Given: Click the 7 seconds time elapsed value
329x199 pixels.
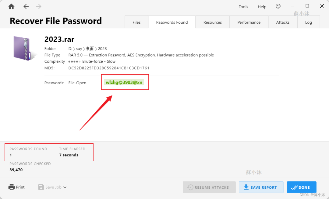Looking at the screenshot, I should tap(69, 155).
